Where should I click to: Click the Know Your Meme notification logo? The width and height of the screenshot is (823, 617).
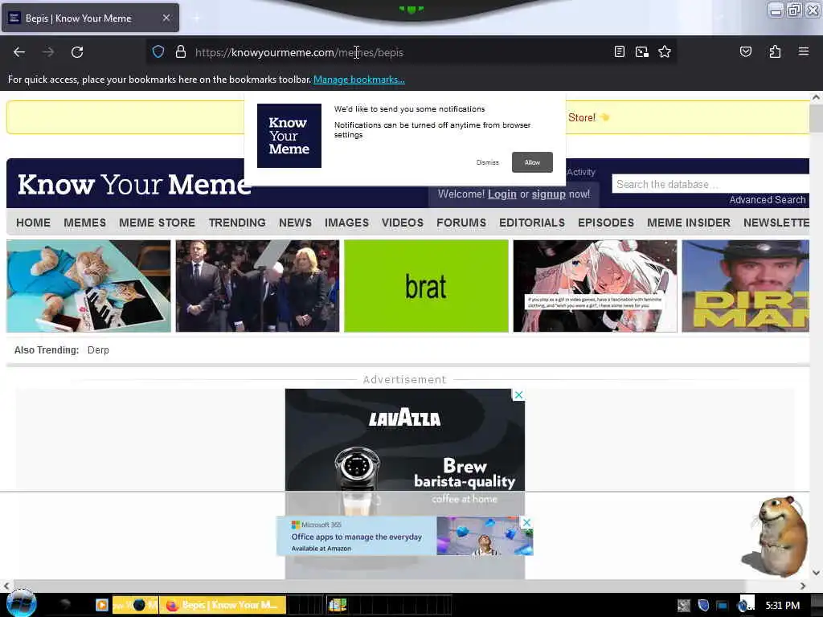pyautogui.click(x=289, y=136)
